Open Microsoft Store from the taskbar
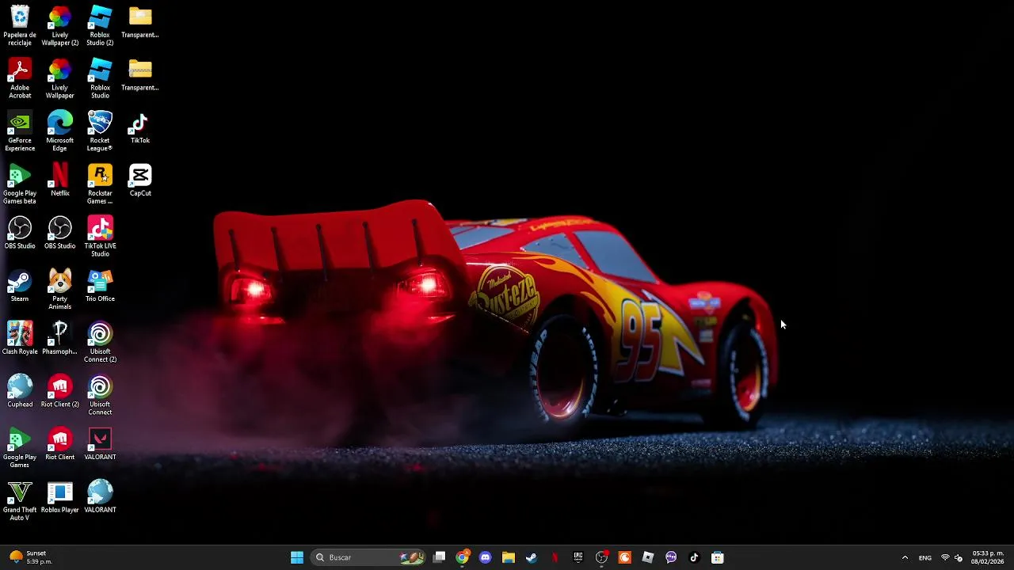The image size is (1014, 570). (x=718, y=557)
